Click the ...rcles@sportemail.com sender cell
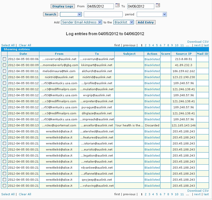 [x=59, y=125]
